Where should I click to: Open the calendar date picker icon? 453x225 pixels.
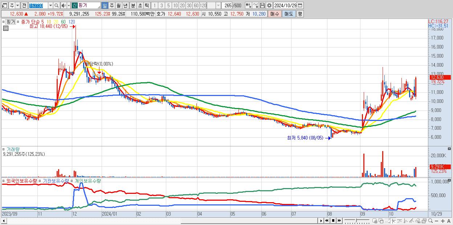pos(300,5)
